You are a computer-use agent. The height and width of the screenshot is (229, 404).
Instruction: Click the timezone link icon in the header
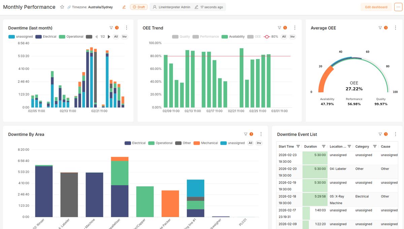(x=69, y=7)
